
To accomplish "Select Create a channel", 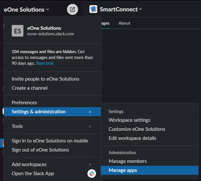I will 52,88.
